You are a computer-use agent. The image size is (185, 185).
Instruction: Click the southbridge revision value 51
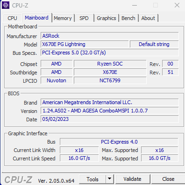tap(171, 72)
